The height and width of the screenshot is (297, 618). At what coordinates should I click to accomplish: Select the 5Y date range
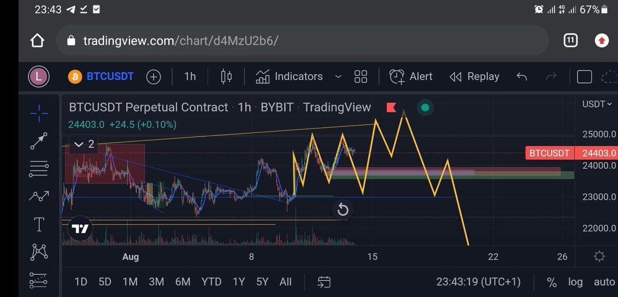click(x=263, y=282)
